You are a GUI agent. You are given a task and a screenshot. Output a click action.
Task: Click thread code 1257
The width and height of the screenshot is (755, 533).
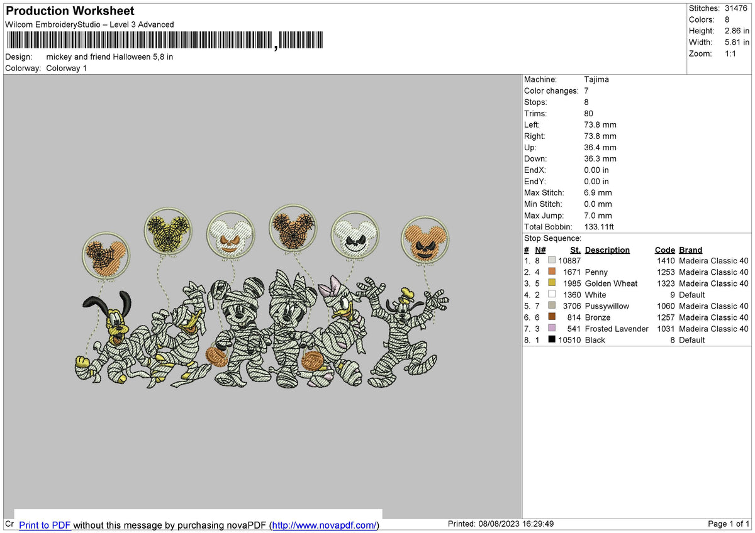[666, 317]
